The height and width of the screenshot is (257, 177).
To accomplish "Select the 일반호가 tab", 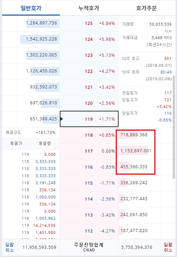I will tap(31, 8).
